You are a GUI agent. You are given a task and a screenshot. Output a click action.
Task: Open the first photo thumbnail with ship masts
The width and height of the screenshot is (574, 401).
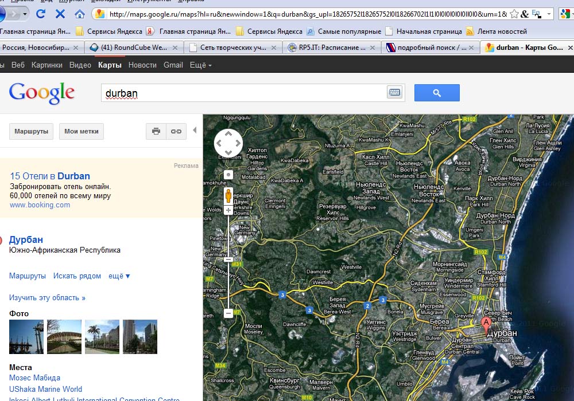(x=26, y=337)
